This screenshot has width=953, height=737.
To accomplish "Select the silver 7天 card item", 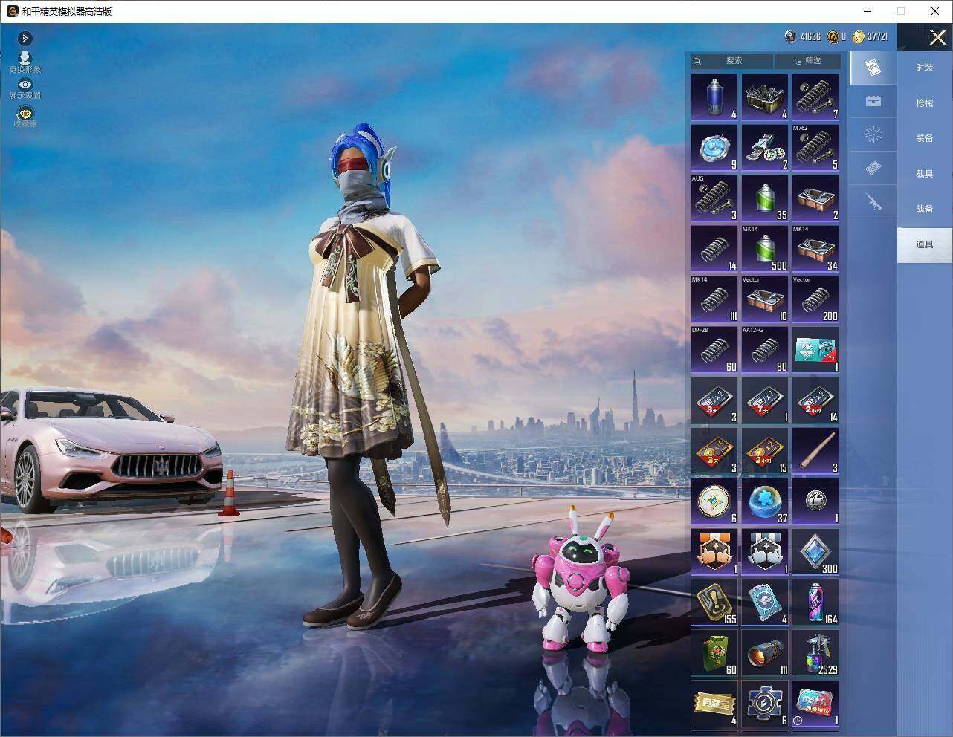I will pyautogui.click(x=765, y=400).
